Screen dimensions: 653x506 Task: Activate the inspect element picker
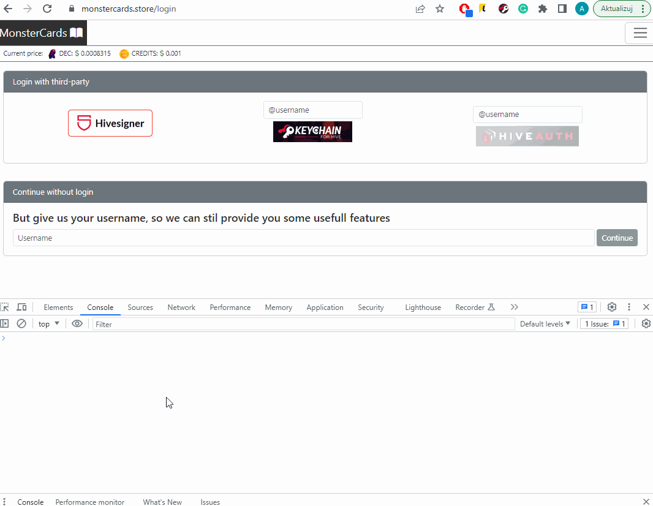(5, 308)
